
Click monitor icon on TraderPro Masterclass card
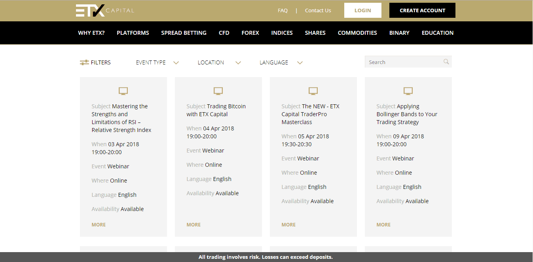pos(313,91)
